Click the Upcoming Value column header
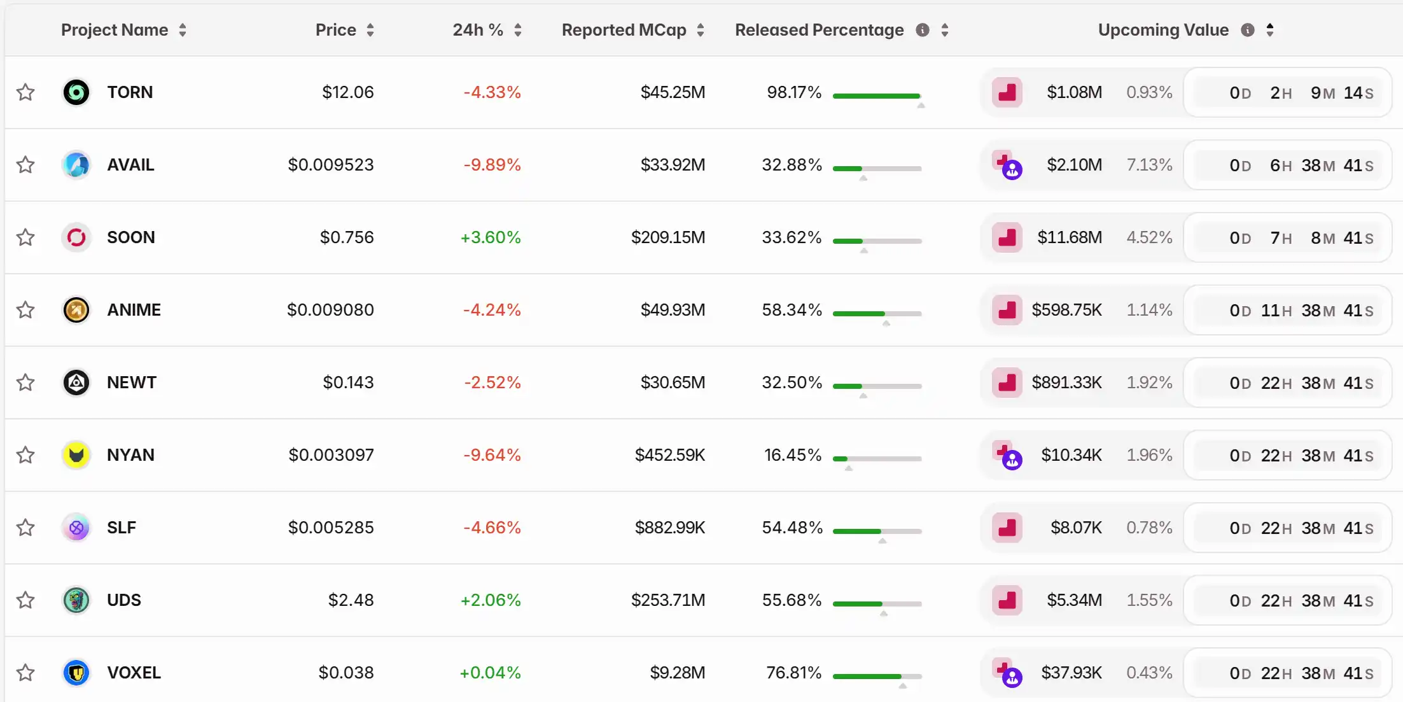Screen dimensions: 1403x702 [1163, 30]
